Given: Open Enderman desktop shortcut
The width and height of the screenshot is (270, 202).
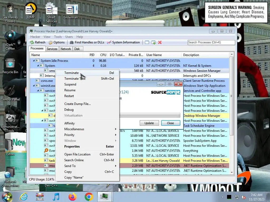Looking at the screenshot, I should pos(72,11).
